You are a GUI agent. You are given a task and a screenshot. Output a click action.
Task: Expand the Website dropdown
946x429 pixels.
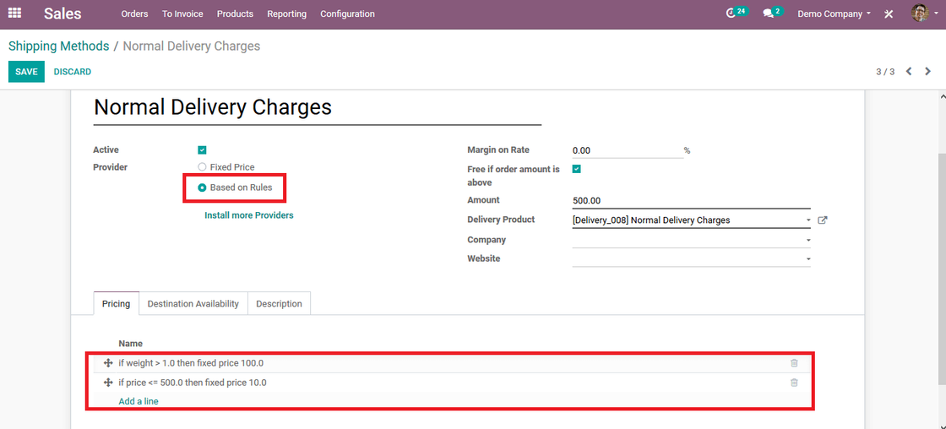point(692,259)
